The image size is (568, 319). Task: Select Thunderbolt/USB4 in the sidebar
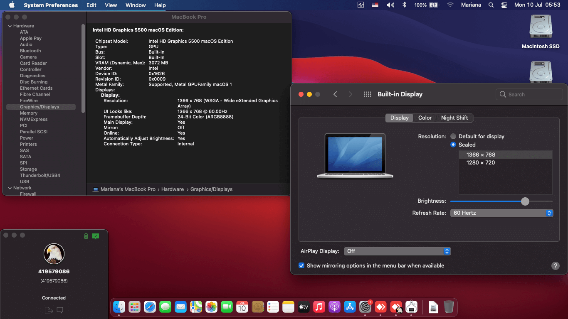(x=40, y=175)
